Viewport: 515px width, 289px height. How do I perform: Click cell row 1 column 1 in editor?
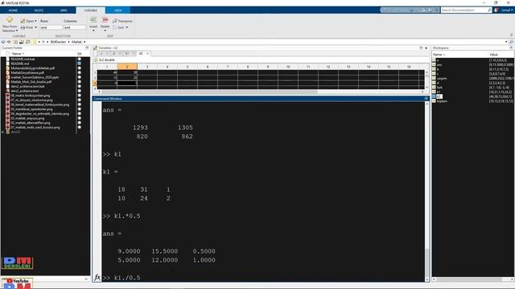[107, 72]
